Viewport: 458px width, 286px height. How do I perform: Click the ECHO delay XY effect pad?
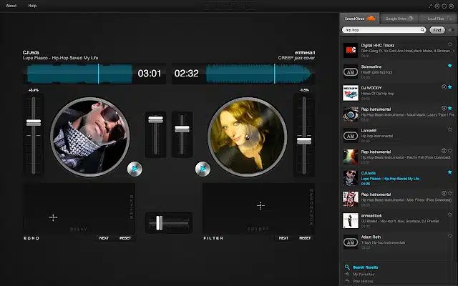tap(79, 208)
